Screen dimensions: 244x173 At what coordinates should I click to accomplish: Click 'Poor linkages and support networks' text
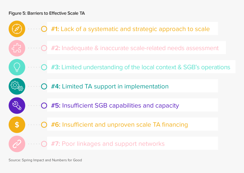[113, 144]
